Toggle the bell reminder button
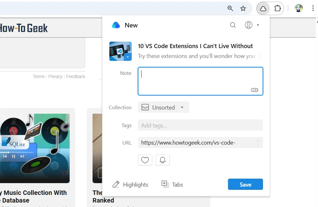Viewport: 318px width, 207px height. pyautogui.click(x=162, y=160)
